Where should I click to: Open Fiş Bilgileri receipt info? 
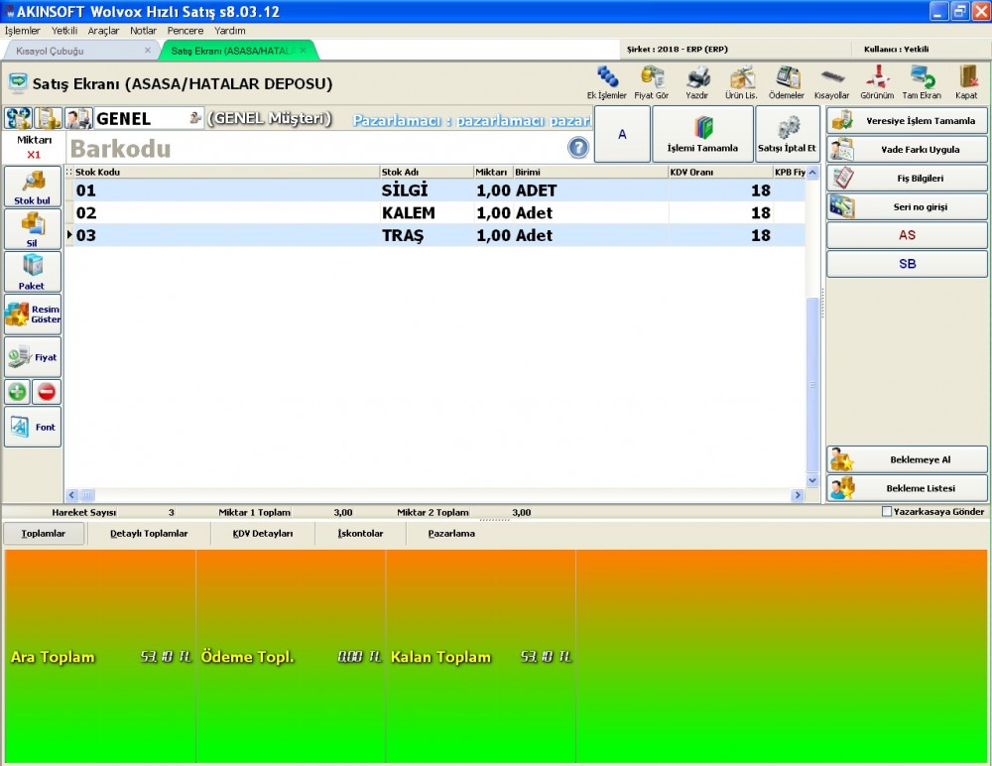coord(907,178)
